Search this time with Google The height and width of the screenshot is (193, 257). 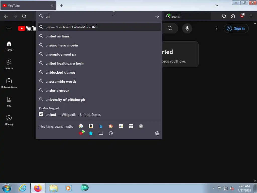pos(81,126)
